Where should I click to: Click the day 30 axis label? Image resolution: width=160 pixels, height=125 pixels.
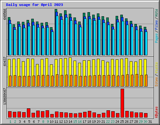click(145, 122)
